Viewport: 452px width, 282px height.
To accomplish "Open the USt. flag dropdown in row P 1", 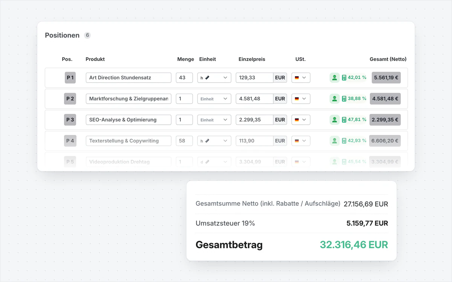I will tap(301, 77).
